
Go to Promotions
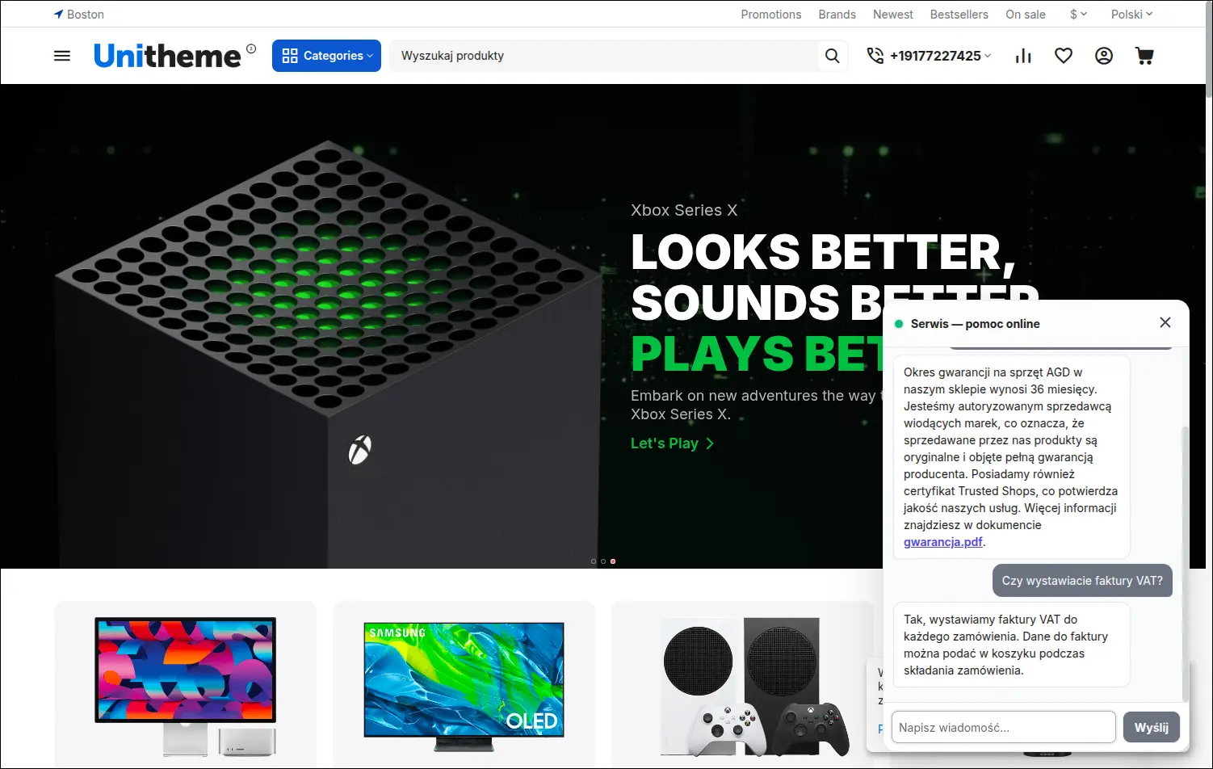coord(771,15)
